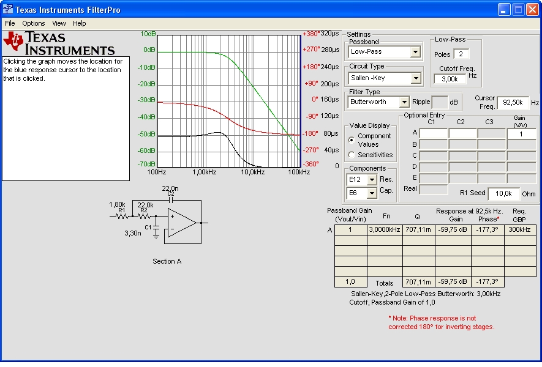Click the row B Gain optional entry field

(x=521, y=145)
